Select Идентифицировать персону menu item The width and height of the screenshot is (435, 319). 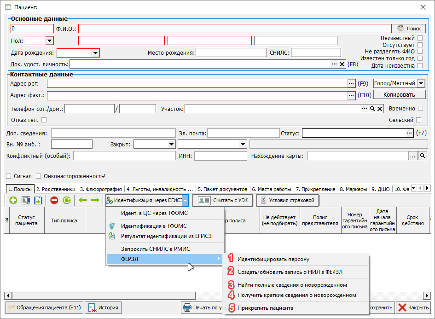(273, 259)
